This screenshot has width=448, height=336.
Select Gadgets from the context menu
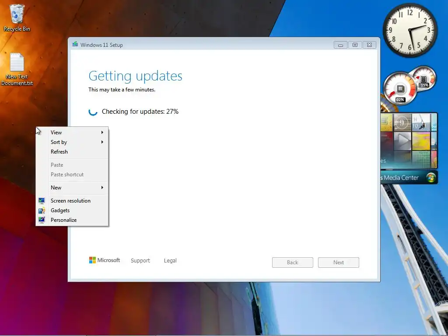pyautogui.click(x=72, y=210)
